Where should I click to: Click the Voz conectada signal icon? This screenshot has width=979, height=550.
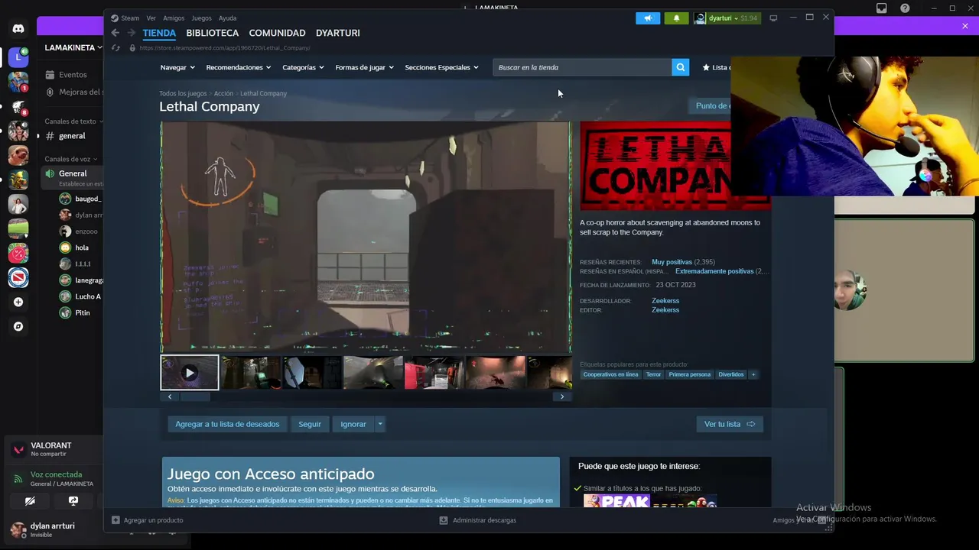[18, 479]
